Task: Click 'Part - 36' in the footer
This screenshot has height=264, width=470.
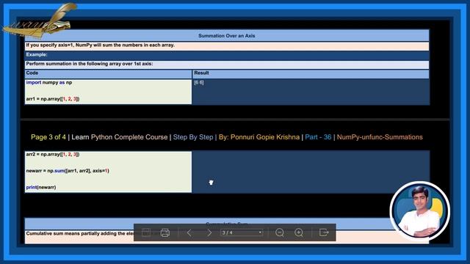Action: [318, 137]
